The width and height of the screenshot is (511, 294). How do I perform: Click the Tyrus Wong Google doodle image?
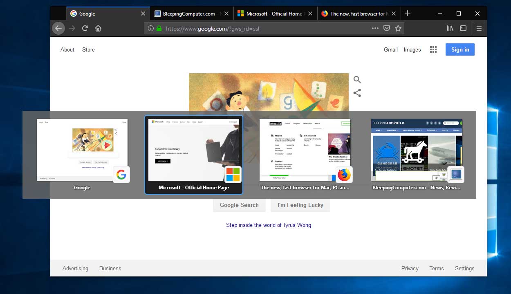[269, 92]
